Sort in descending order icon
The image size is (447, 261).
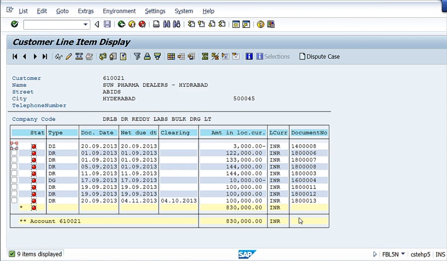(x=157, y=57)
